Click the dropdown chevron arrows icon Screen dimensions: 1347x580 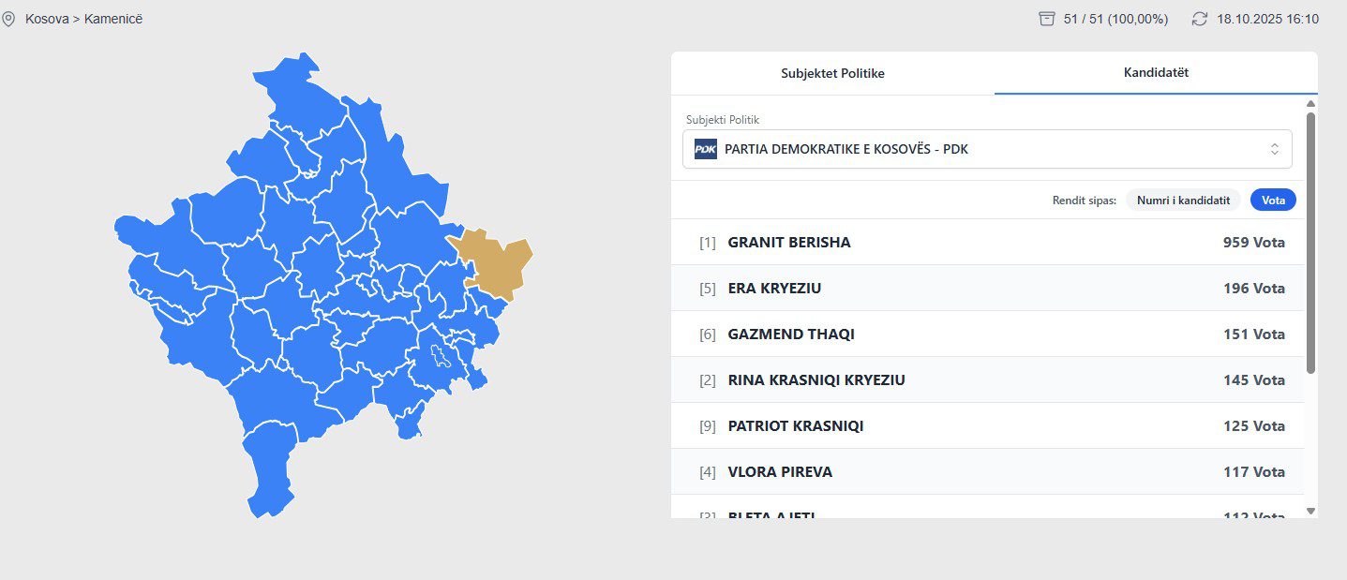[1274, 149]
